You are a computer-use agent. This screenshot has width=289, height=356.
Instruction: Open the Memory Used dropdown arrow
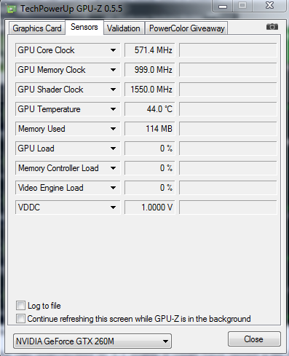coord(113,129)
